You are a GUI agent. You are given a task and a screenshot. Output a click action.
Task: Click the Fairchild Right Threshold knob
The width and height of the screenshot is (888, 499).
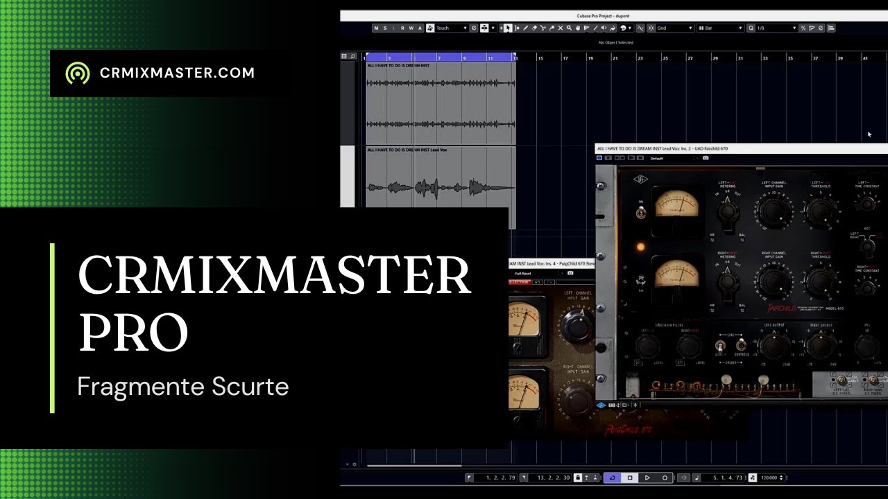click(819, 283)
